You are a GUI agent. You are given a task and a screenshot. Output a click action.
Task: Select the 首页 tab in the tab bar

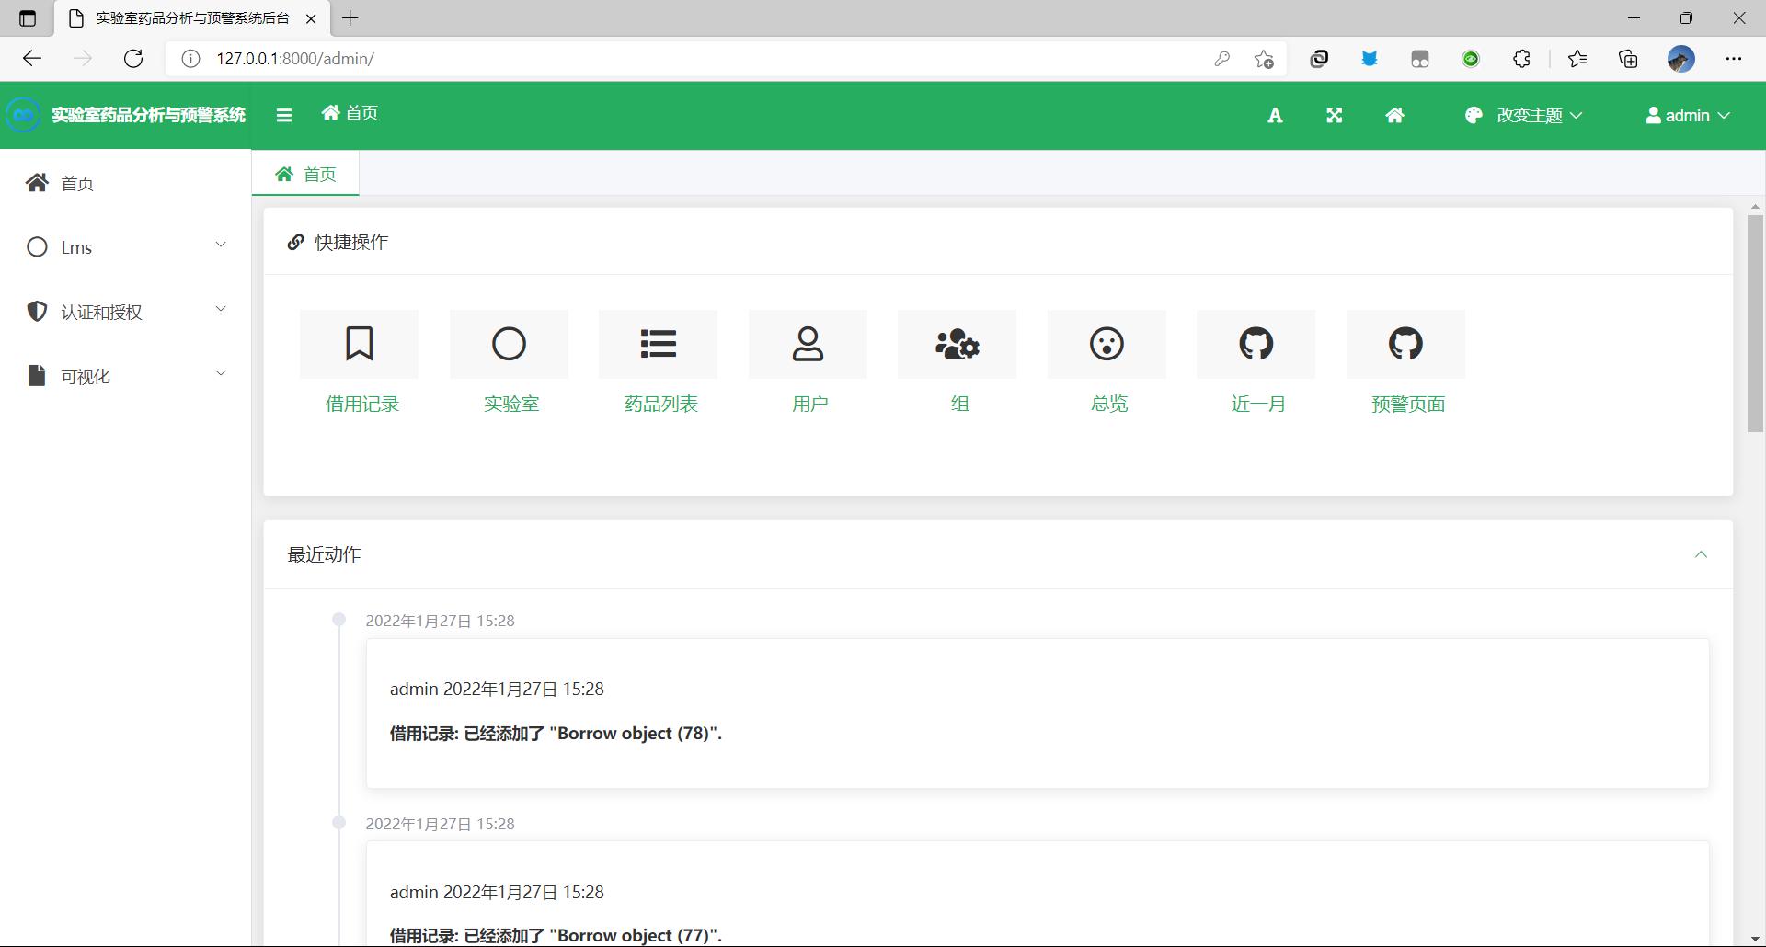pos(305,174)
